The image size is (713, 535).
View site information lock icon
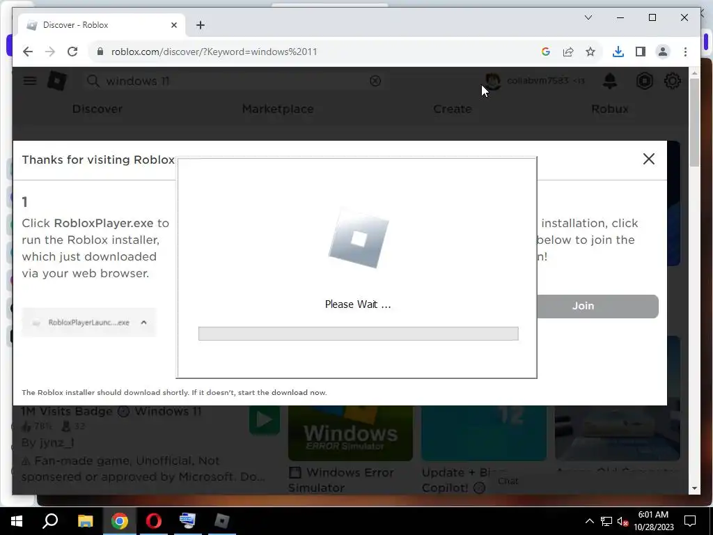pyautogui.click(x=100, y=52)
